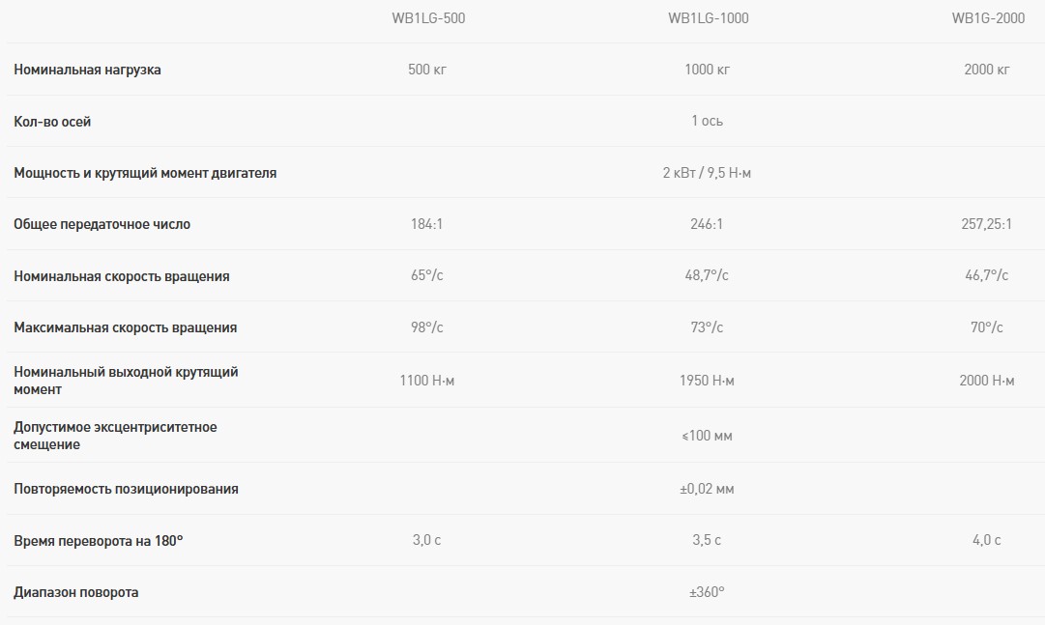This screenshot has width=1045, height=625.
Task: Select "Общее передаточное число" row label
Action: pyautogui.click(x=102, y=224)
